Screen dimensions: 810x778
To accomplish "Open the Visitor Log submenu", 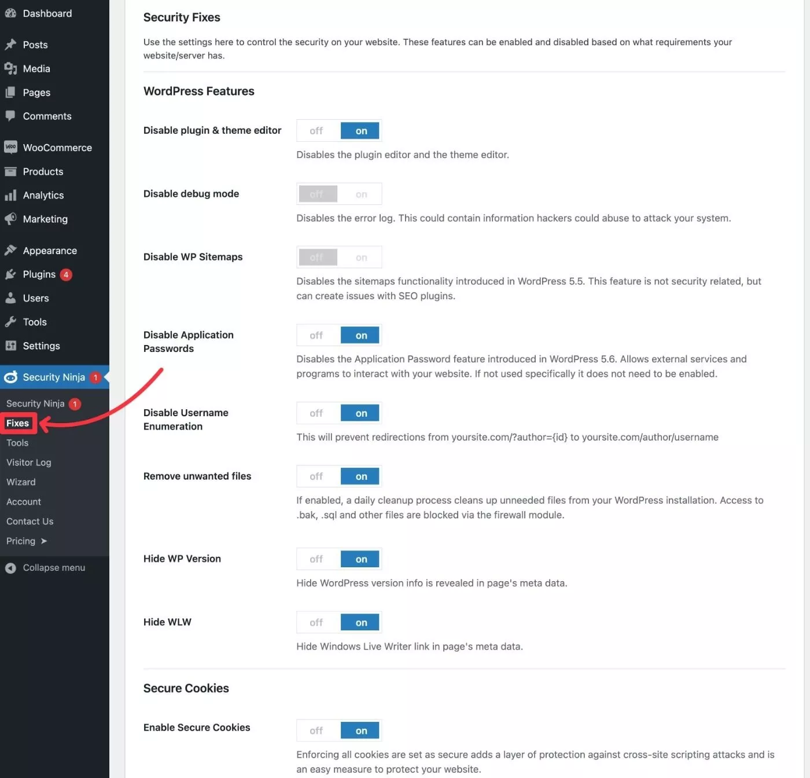I will (29, 462).
